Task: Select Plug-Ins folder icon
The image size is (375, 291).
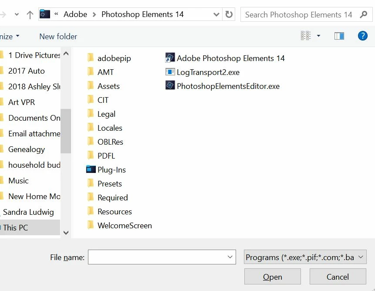Action: [x=91, y=169]
